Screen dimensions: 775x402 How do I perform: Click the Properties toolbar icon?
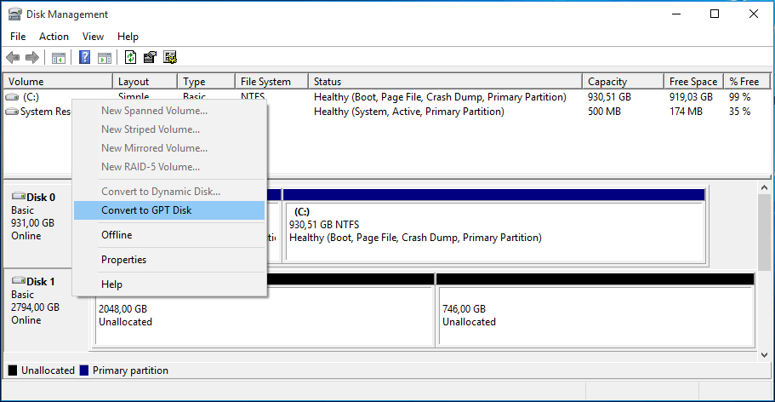pos(151,58)
